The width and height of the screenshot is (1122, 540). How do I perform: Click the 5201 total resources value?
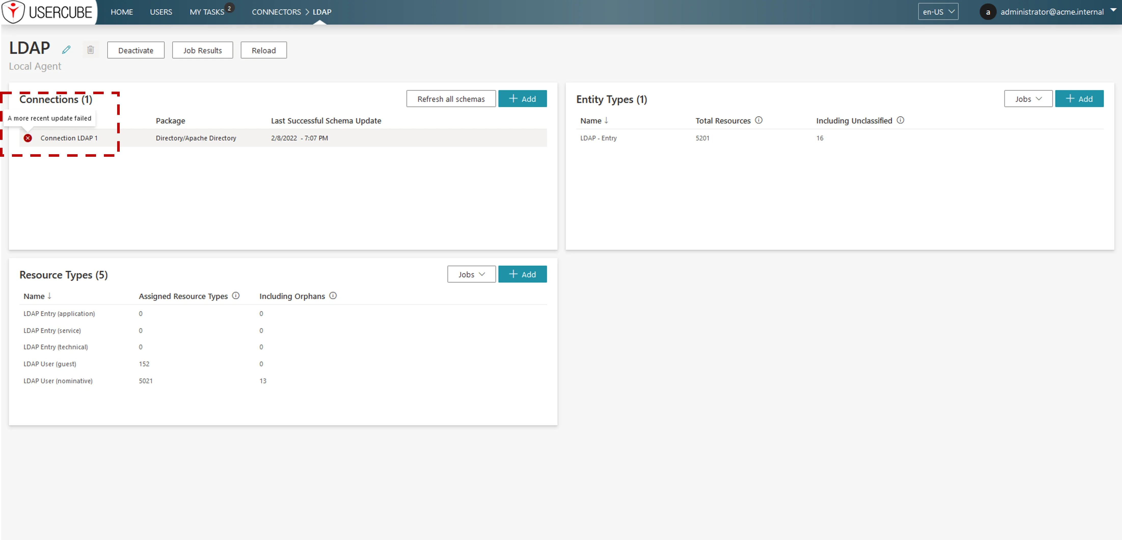point(702,138)
